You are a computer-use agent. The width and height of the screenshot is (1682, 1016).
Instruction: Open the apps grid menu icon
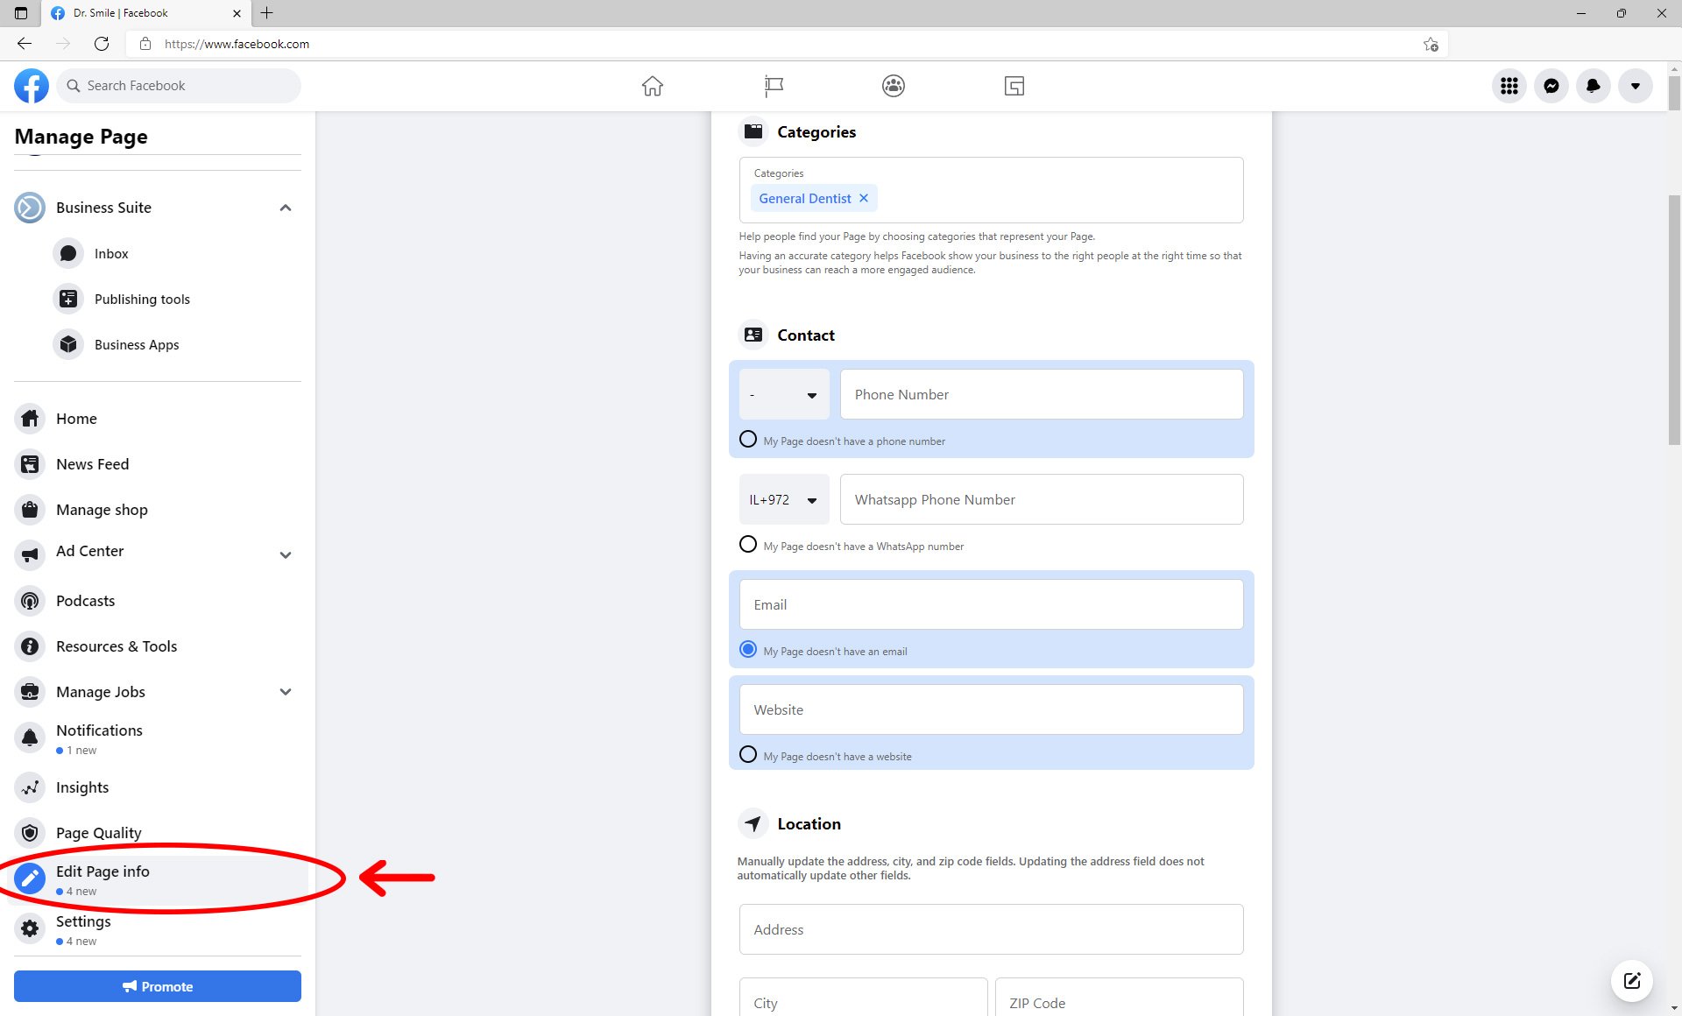coord(1509,86)
